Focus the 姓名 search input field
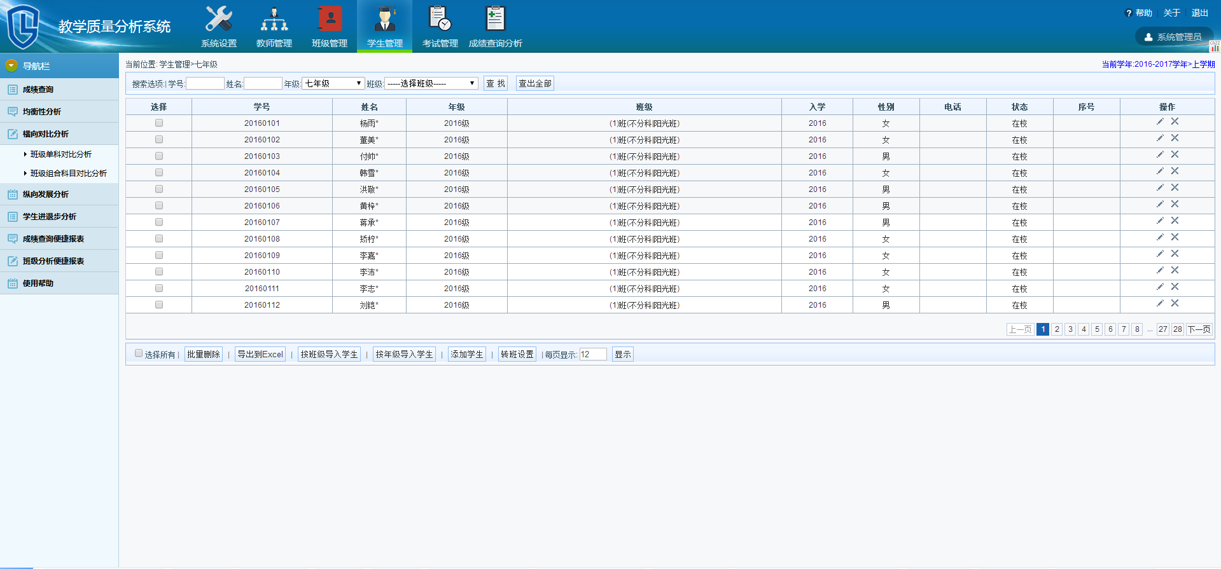 click(263, 83)
